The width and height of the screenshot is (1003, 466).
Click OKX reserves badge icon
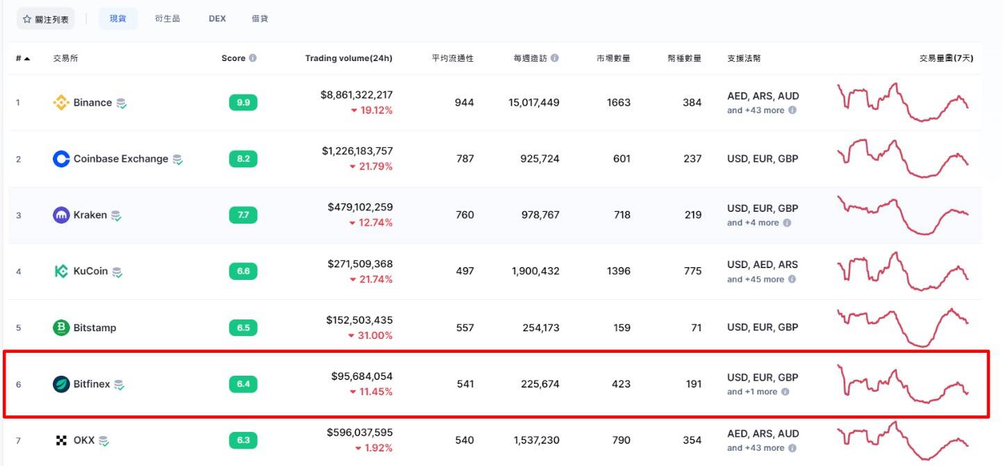(104, 441)
